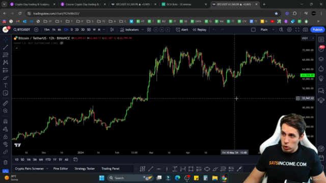Select the 6h timeframe
This screenshot has height=183, width=326.
coord(60,29)
